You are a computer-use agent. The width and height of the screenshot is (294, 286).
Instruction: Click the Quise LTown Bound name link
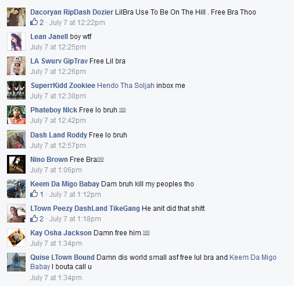pos(62,257)
